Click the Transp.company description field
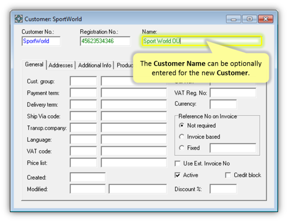Viewport: 288px width, 222px height. click(134, 128)
